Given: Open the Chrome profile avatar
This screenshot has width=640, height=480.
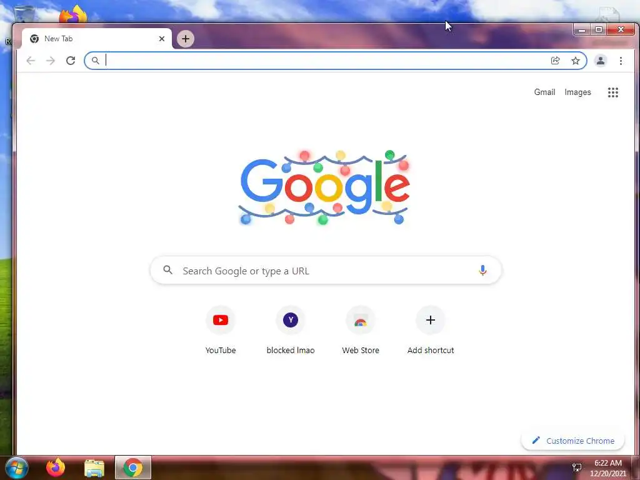Looking at the screenshot, I should point(601,61).
